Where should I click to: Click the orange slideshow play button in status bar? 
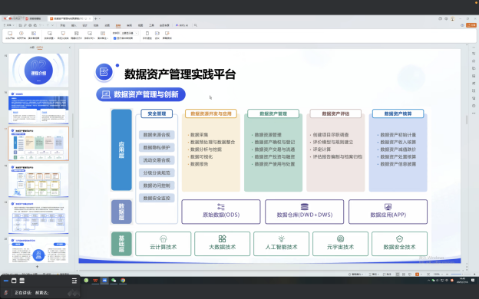pyautogui.click(x=417, y=274)
